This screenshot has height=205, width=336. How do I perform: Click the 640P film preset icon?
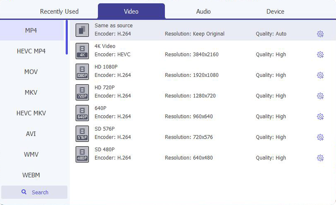pos(82,113)
